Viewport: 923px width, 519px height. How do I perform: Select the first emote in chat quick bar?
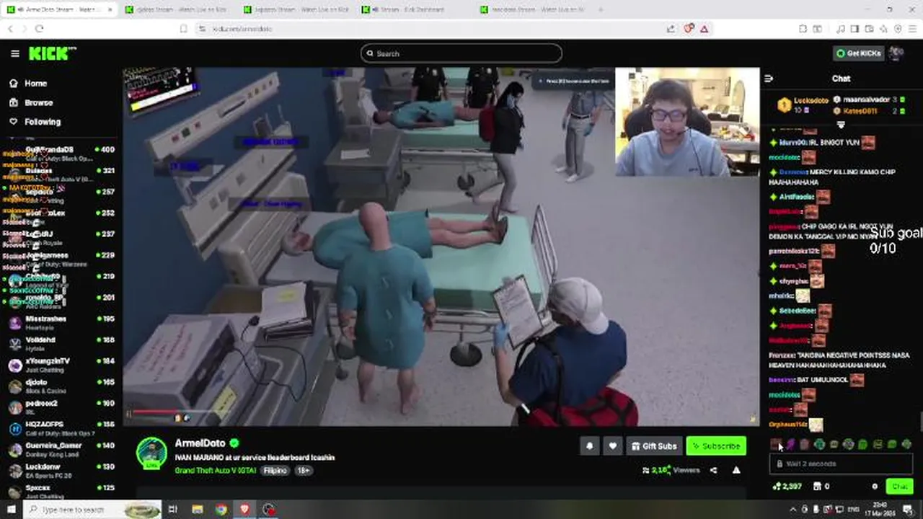click(x=776, y=445)
